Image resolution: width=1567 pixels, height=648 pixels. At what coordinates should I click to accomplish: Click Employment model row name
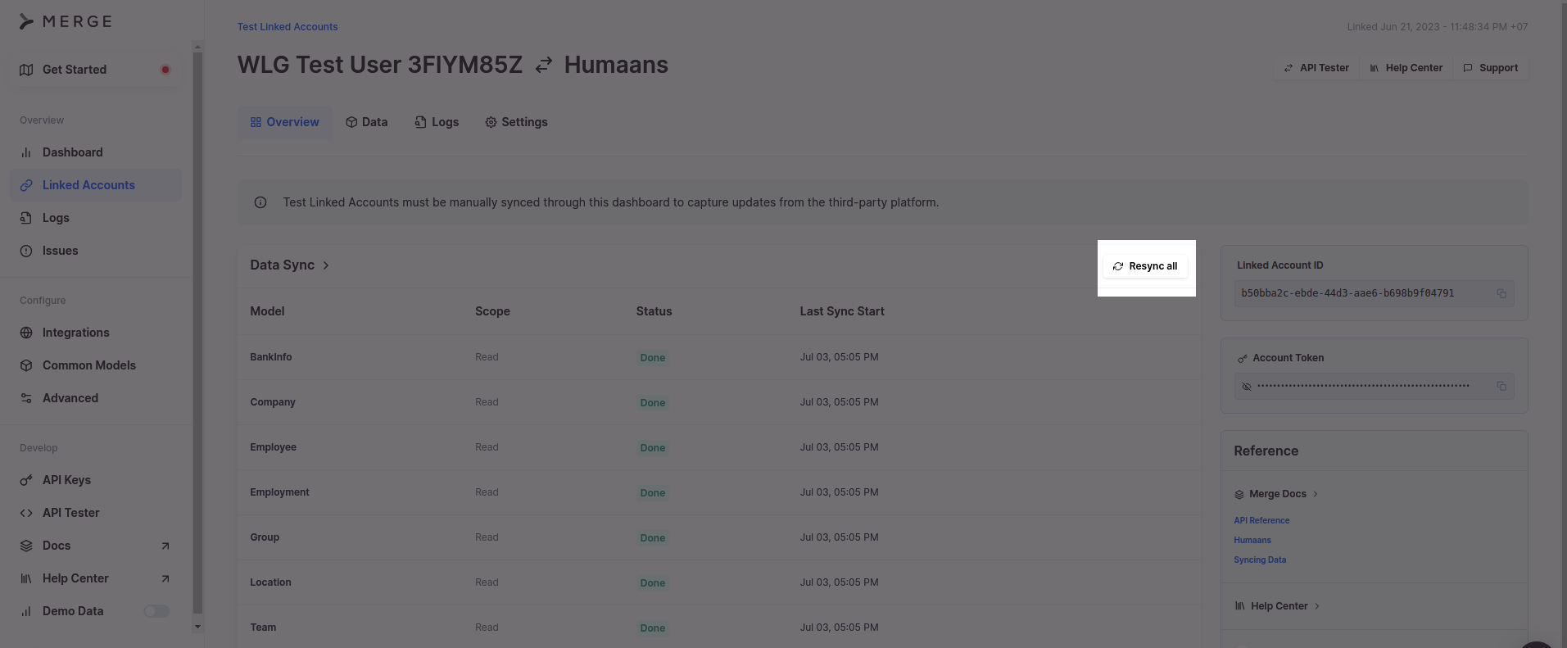(x=280, y=492)
